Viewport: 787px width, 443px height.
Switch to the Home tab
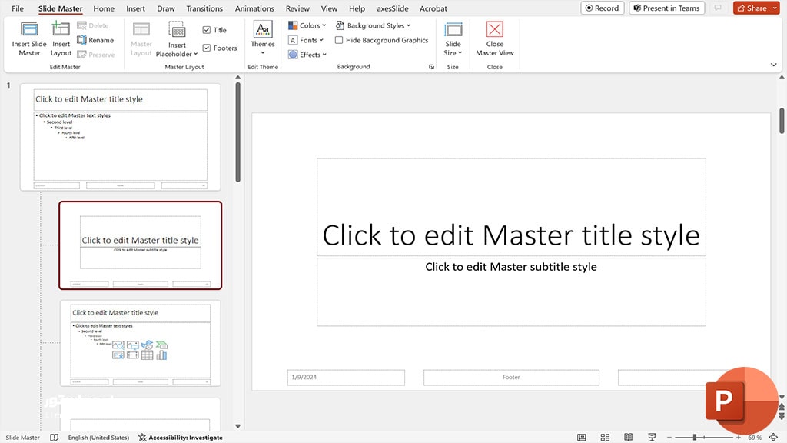pos(104,8)
